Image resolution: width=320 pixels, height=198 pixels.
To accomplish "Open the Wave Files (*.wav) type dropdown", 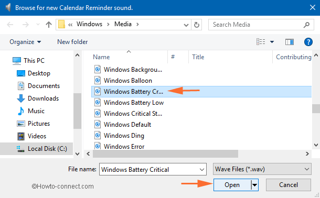I will coord(262,169).
